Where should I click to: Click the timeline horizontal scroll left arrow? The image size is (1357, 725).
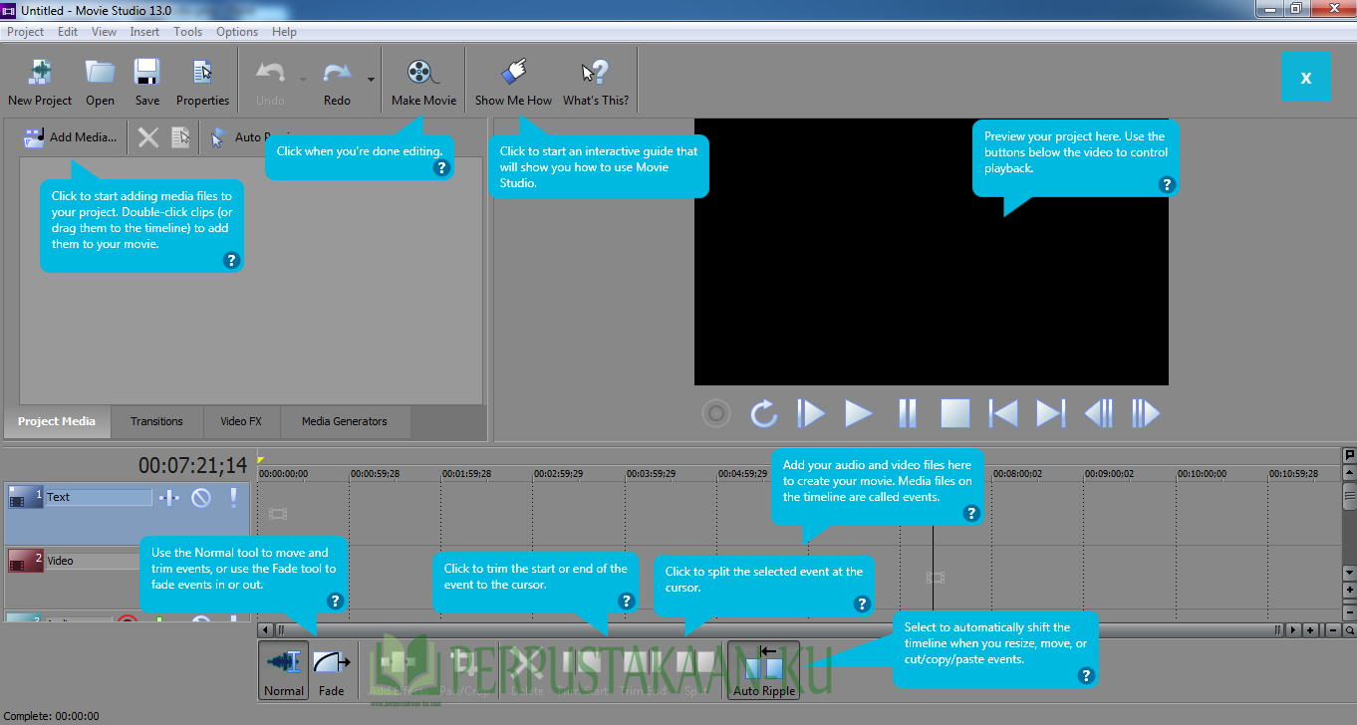[265, 630]
